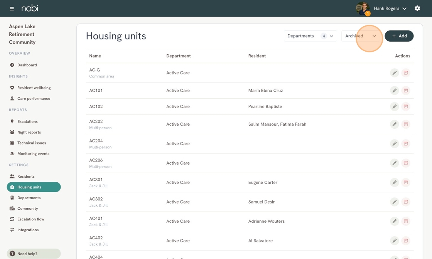Edit the AC301 Jack & Jill unit

coord(394,182)
